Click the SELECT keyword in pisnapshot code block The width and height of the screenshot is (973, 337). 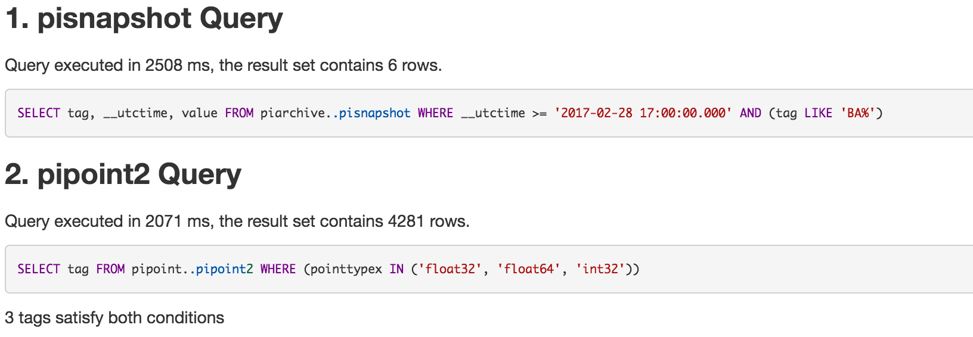point(39,113)
